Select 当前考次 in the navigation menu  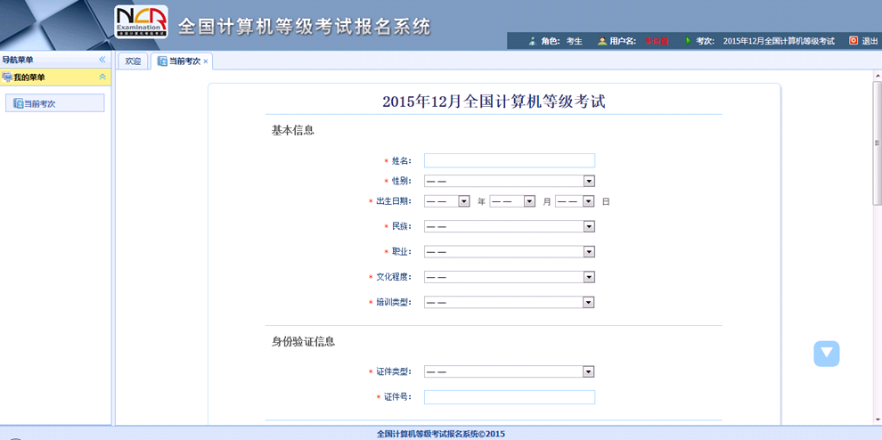(x=54, y=103)
